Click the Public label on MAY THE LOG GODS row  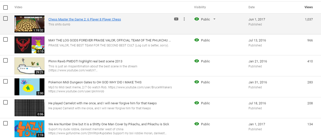tap(205, 40)
